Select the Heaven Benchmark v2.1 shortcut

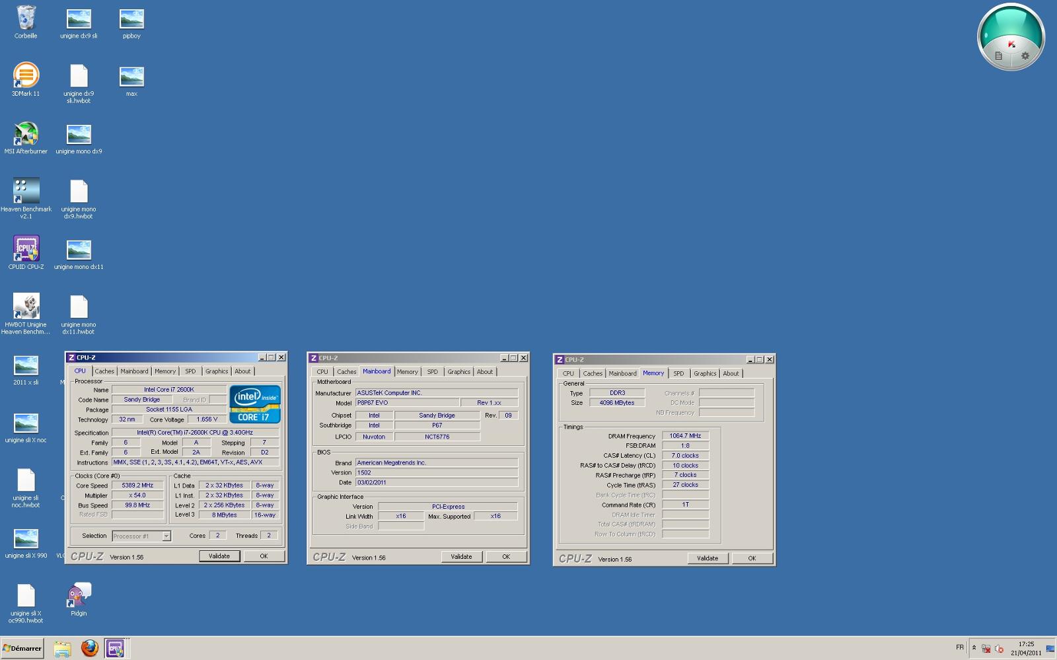[x=26, y=198]
